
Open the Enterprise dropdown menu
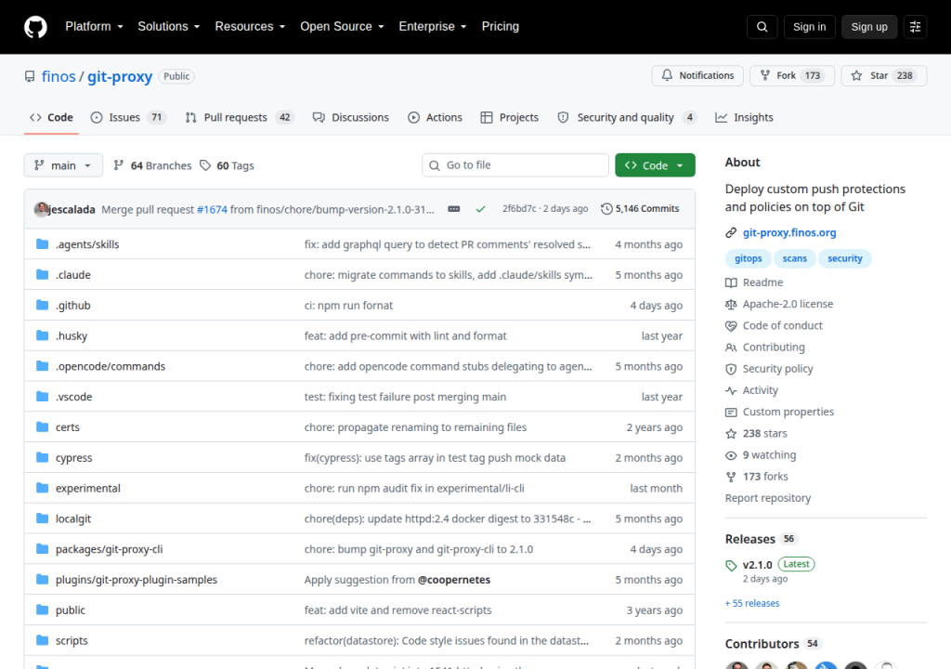pos(433,27)
